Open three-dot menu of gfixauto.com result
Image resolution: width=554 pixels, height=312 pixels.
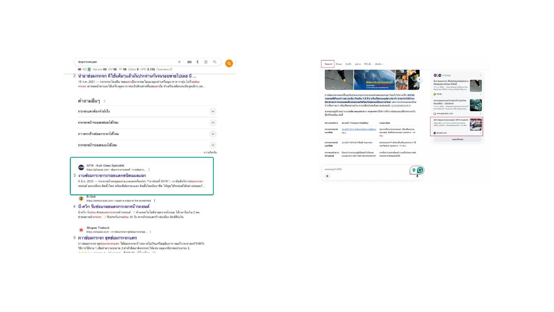tap(149, 170)
